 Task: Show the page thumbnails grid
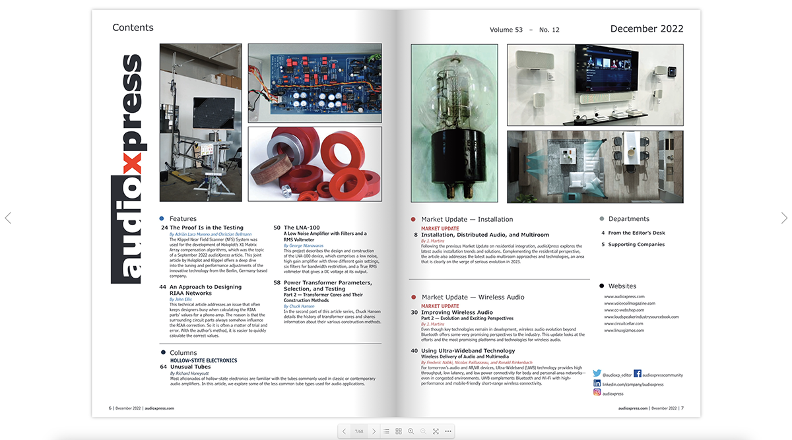pos(399,431)
